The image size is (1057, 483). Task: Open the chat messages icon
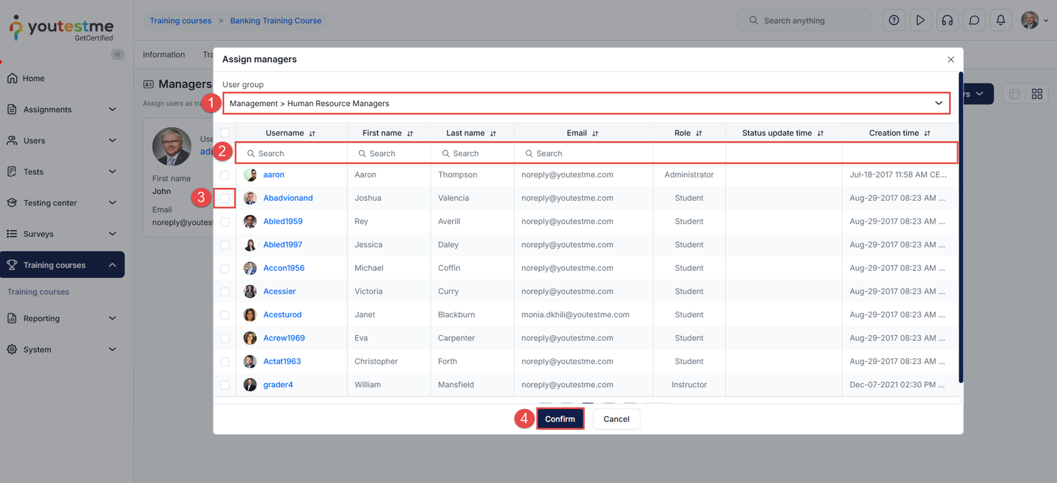[x=974, y=20]
